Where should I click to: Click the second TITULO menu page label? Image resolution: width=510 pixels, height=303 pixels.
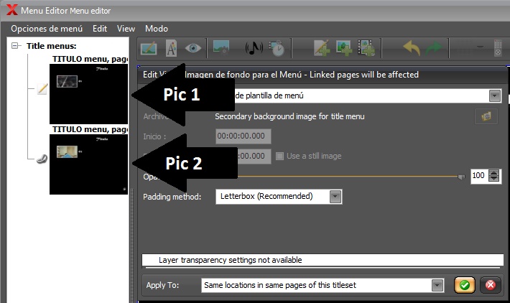pyautogui.click(x=90, y=129)
